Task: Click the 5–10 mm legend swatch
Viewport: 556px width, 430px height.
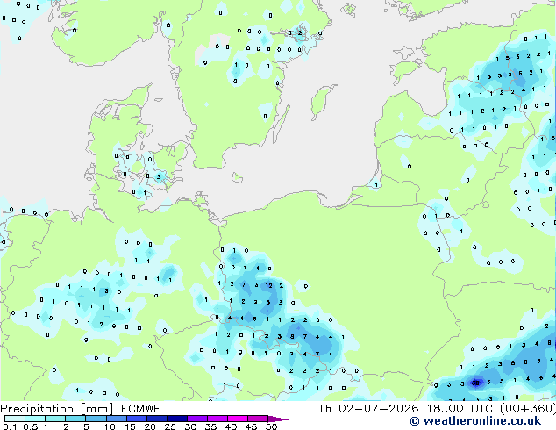Action: click(x=96, y=419)
